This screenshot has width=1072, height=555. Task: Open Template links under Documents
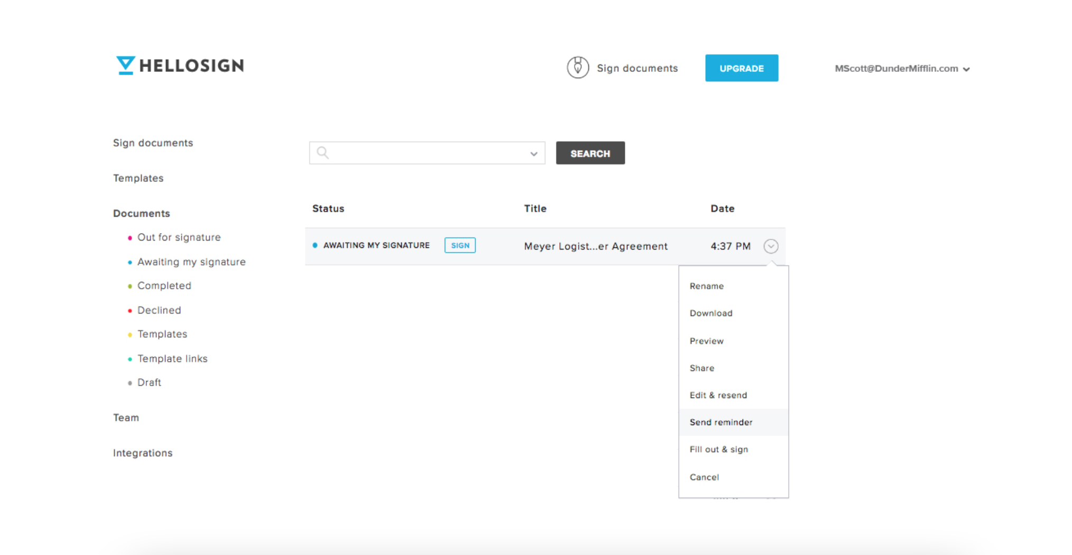point(172,358)
